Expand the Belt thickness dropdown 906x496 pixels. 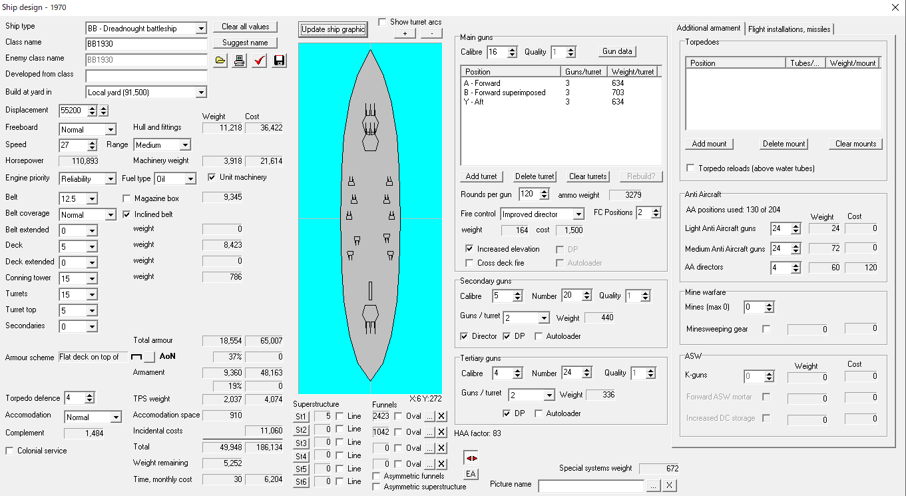(x=92, y=199)
